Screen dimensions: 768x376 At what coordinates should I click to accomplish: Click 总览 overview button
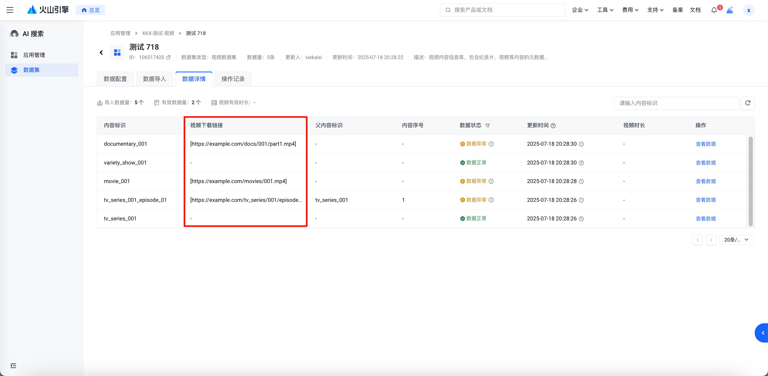pos(90,10)
